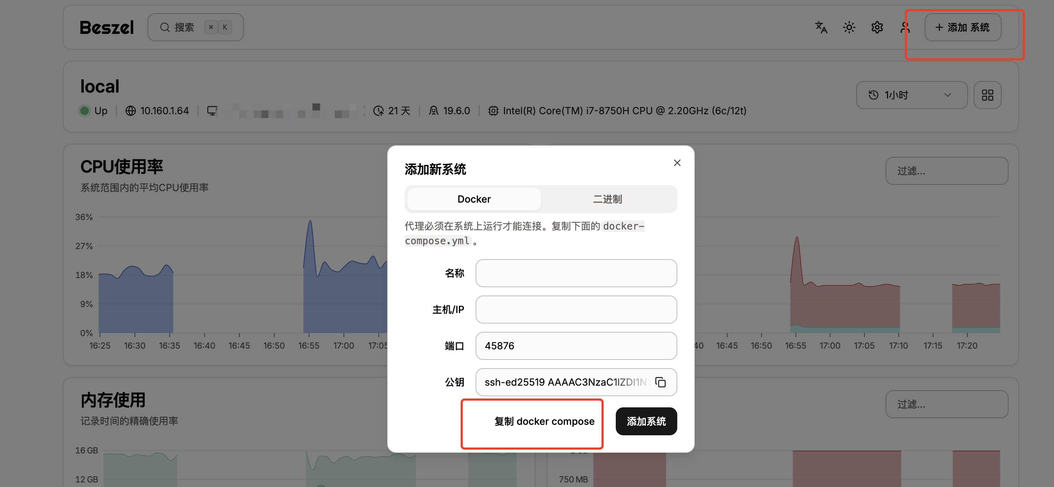Screen dimensions: 1054x487
Task: Click the 添加系统 submit button
Action: (646, 421)
